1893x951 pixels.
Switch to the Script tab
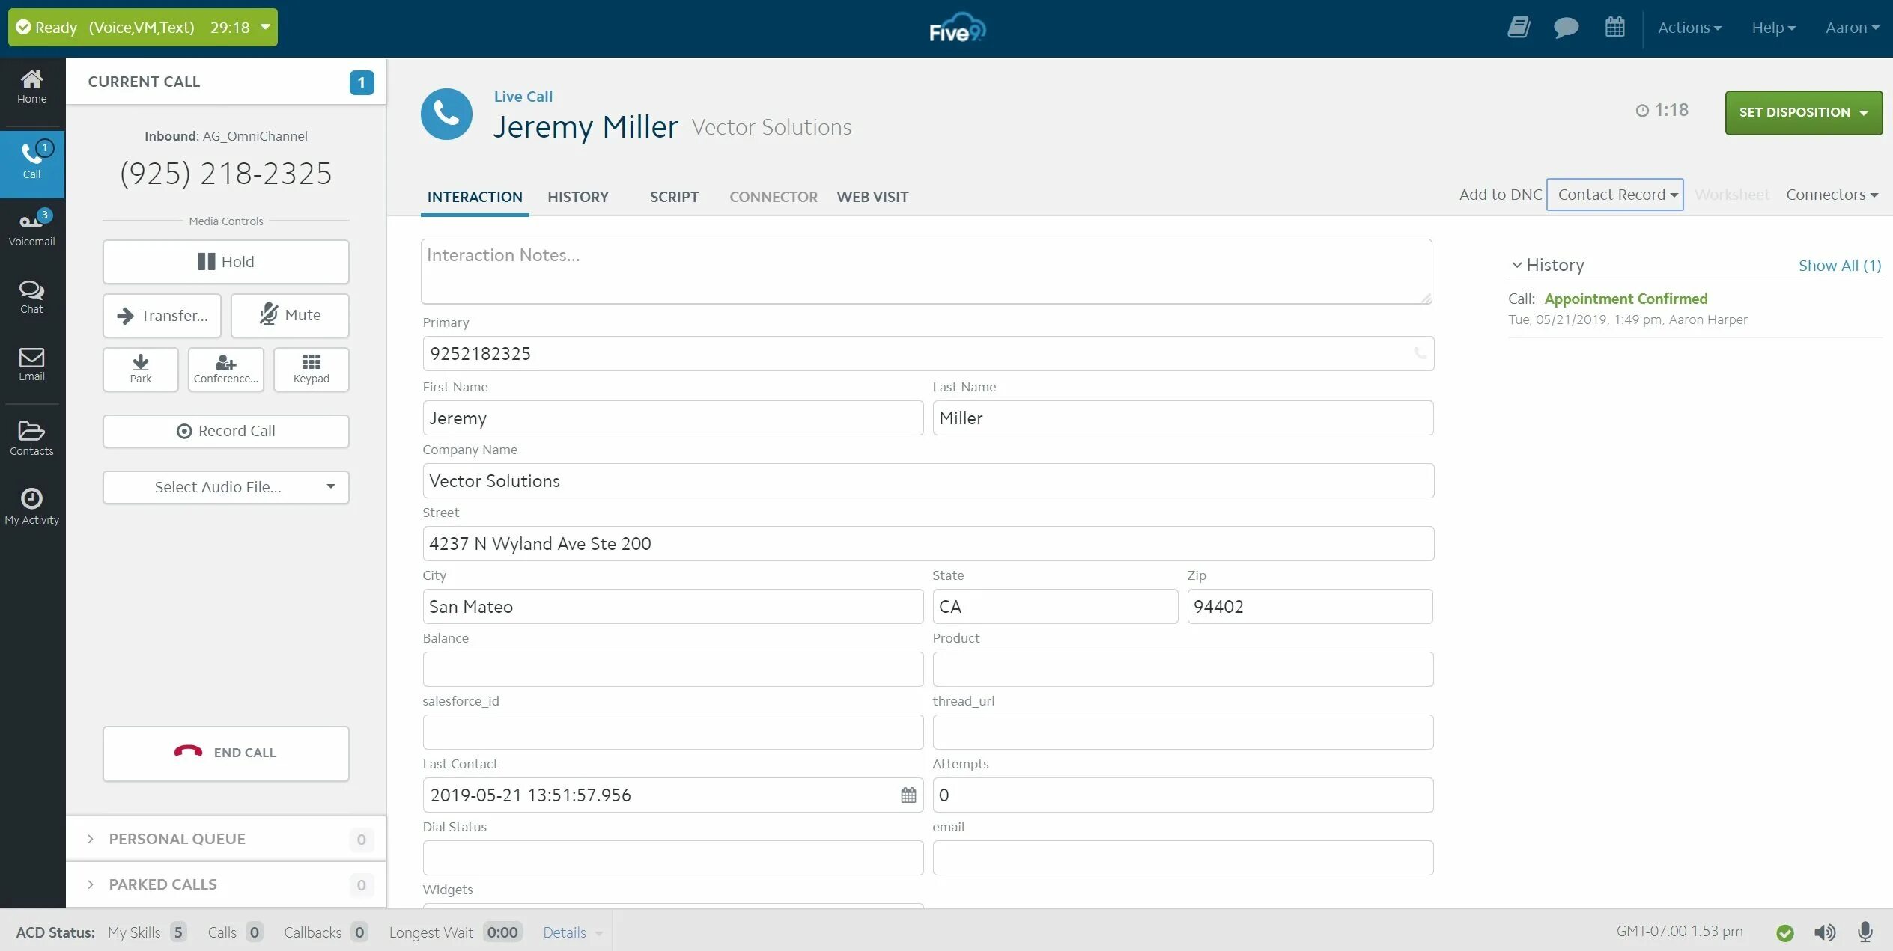click(x=673, y=197)
